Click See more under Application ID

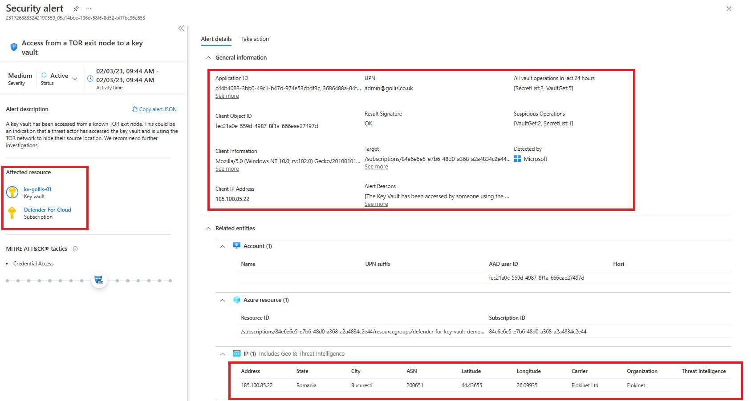coord(227,96)
